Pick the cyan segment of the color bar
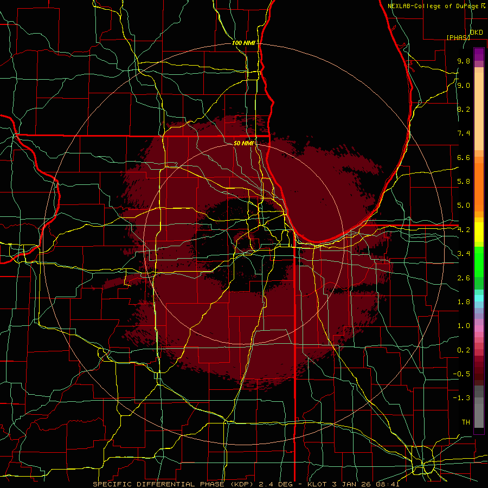The image size is (488, 488). point(479,298)
